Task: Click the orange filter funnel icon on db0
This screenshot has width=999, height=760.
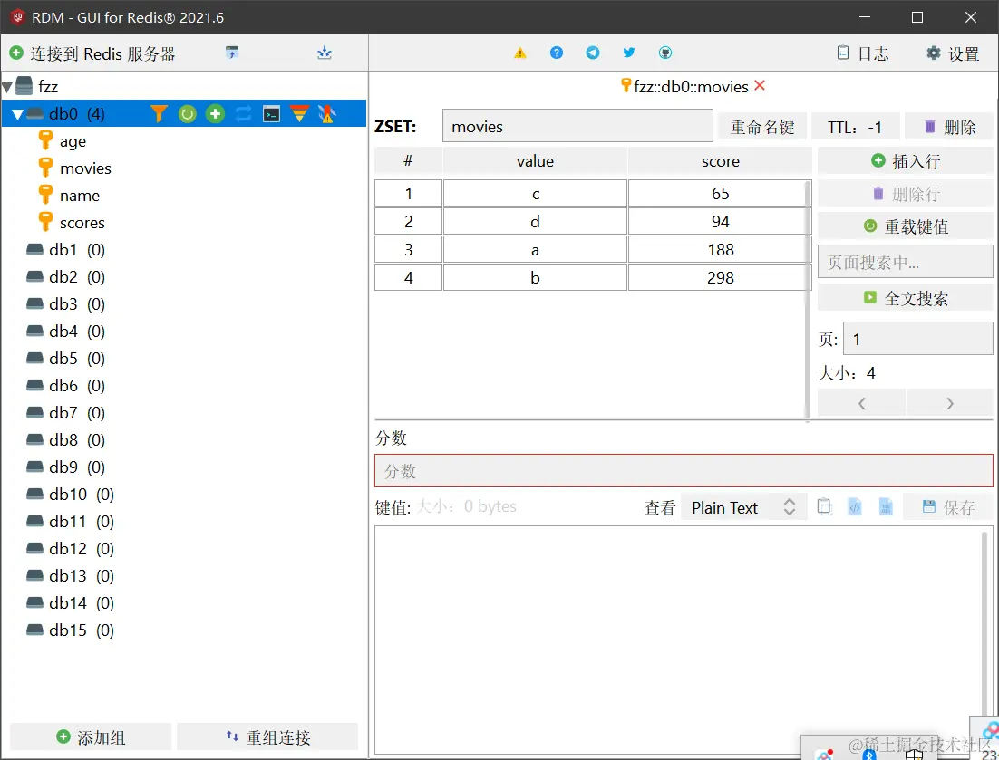Action: pyautogui.click(x=159, y=114)
